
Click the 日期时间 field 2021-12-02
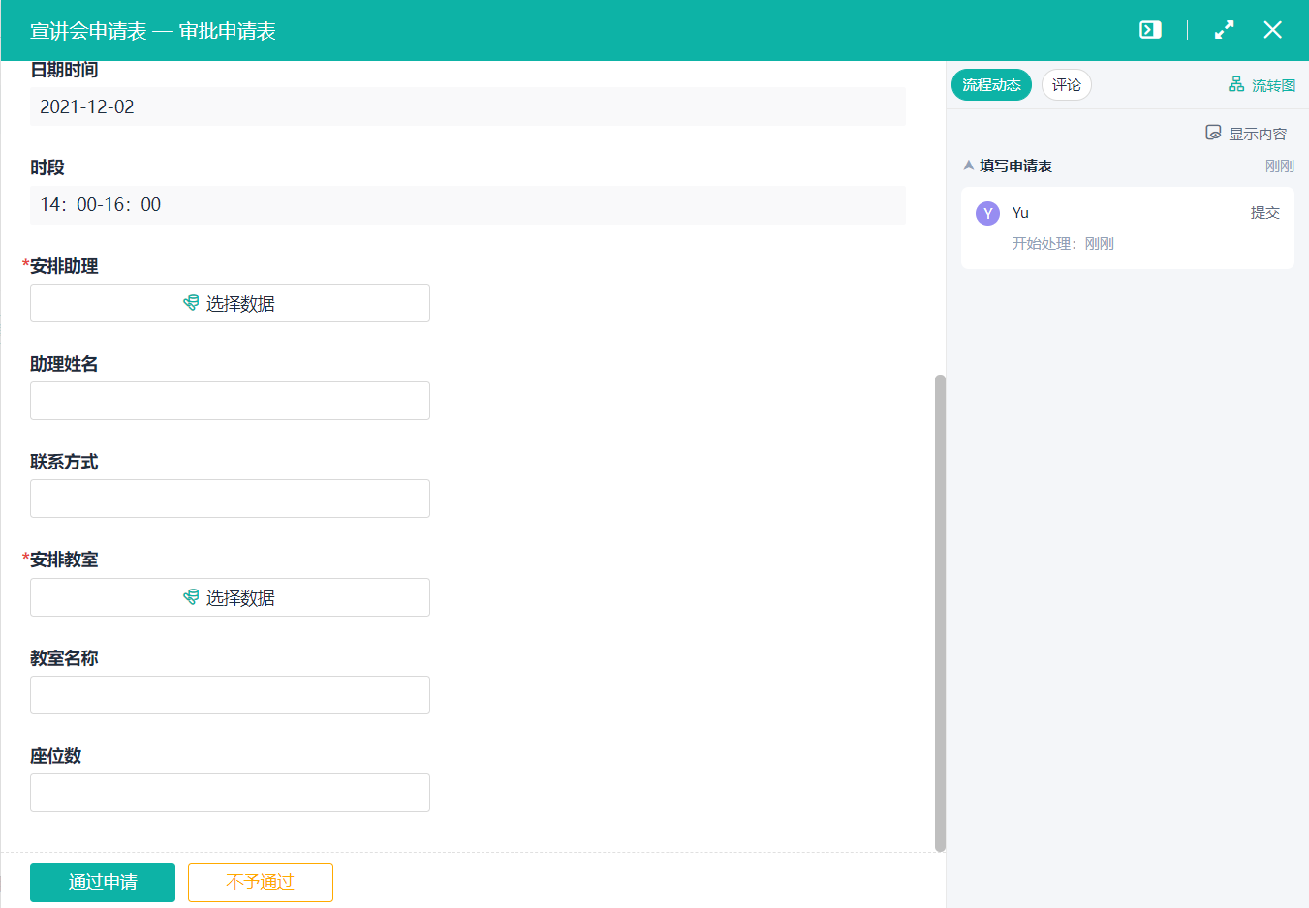pyautogui.click(x=467, y=106)
